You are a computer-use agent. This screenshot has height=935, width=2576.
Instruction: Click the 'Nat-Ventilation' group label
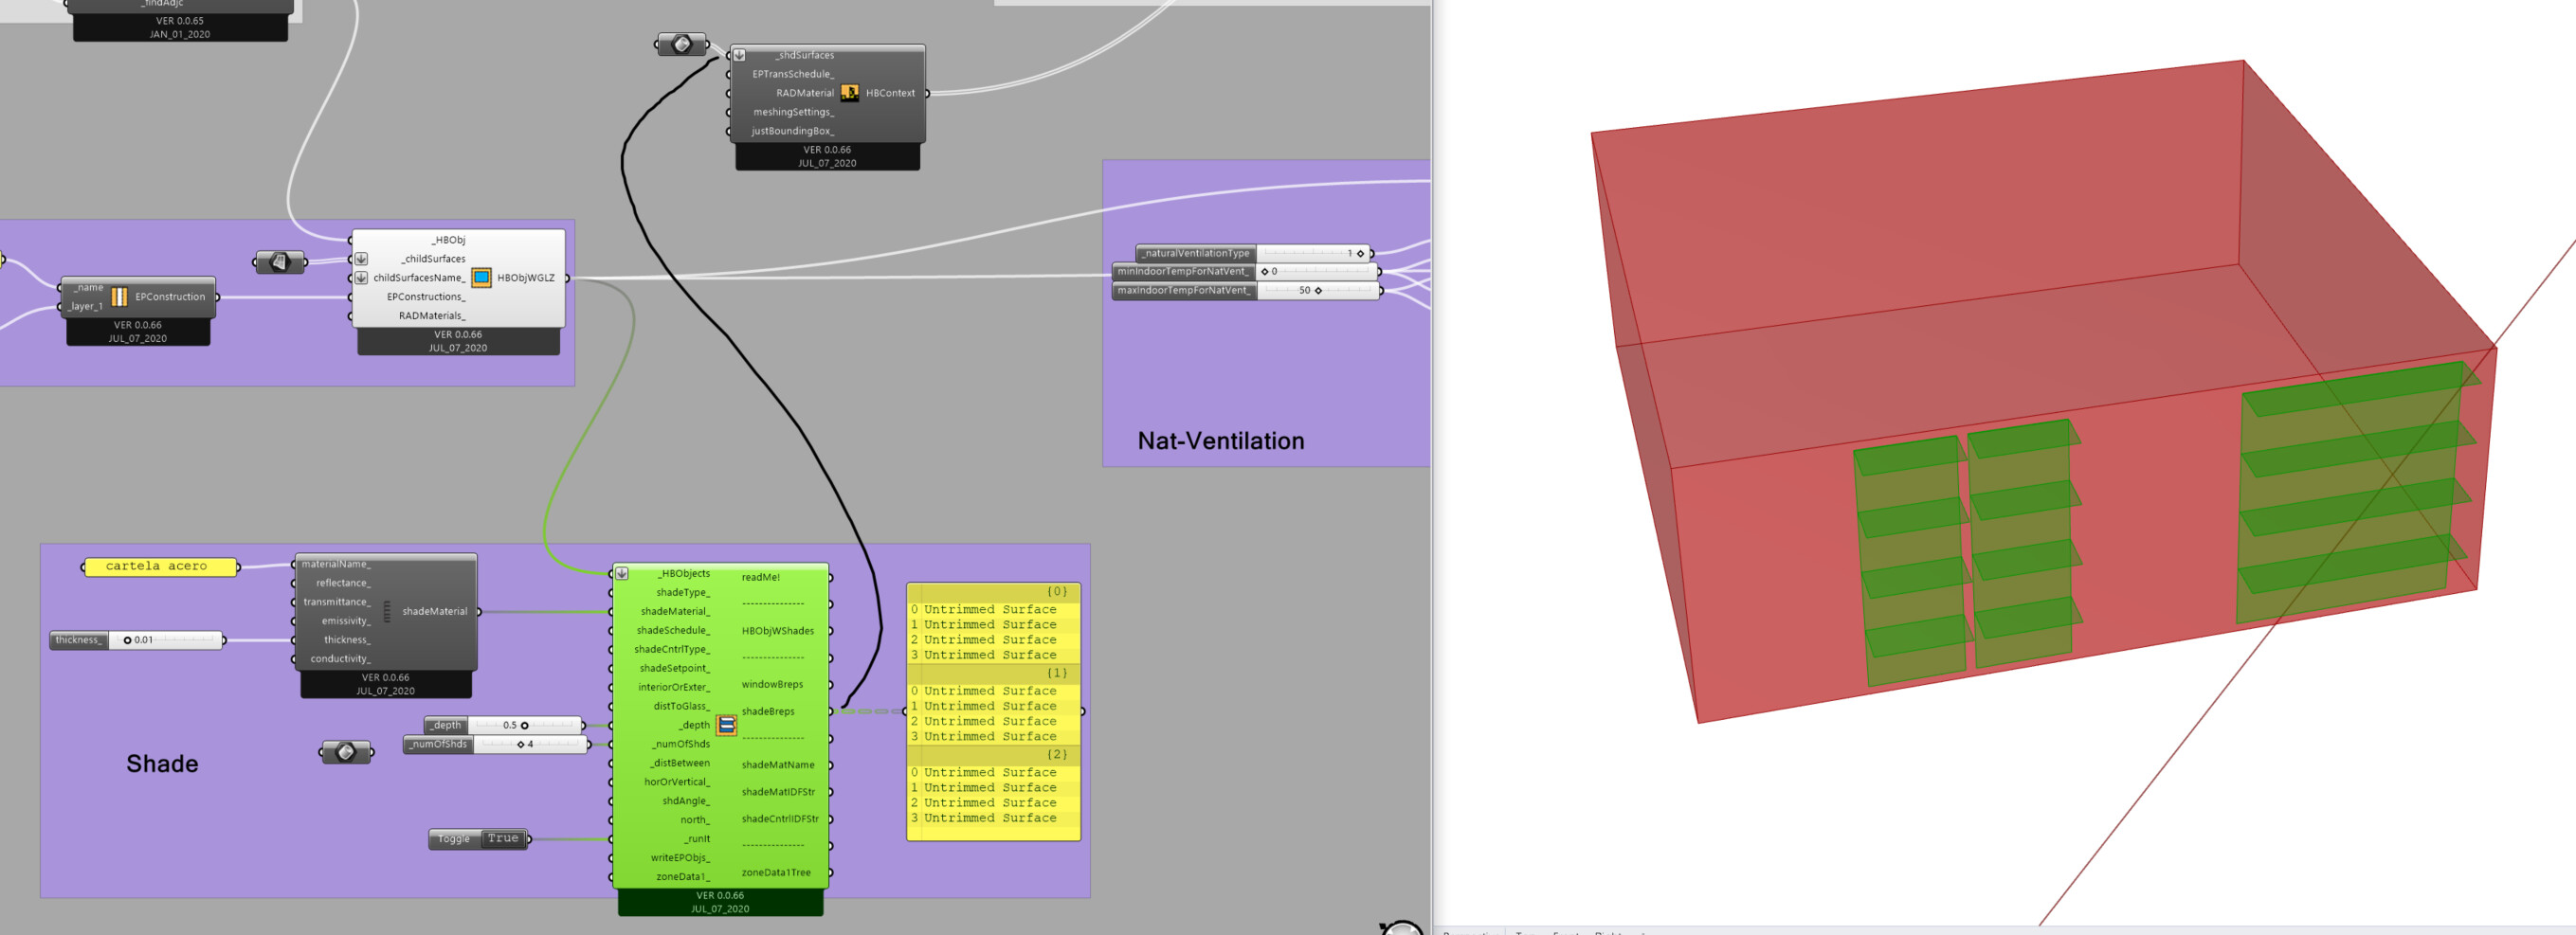tap(1220, 441)
